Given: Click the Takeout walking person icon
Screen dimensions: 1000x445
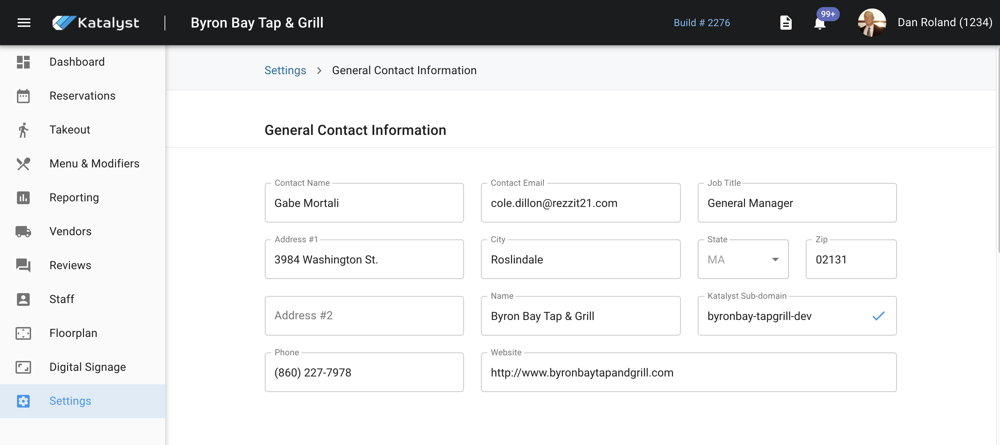Looking at the screenshot, I should pos(23,130).
